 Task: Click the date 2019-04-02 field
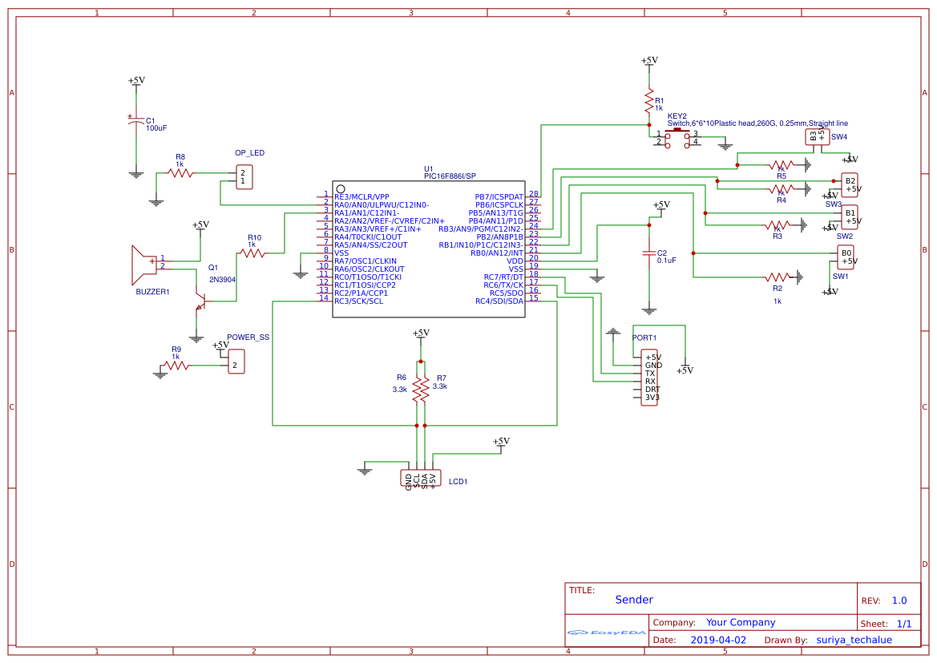pyautogui.click(x=719, y=639)
